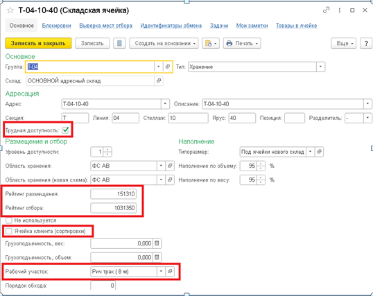Uncheck the Трудная доступность checkbox
Screen dimensions: 373x296
pyautogui.click(x=65, y=130)
